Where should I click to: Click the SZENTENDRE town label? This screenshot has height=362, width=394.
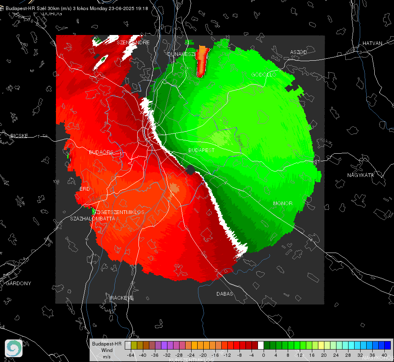133,43
